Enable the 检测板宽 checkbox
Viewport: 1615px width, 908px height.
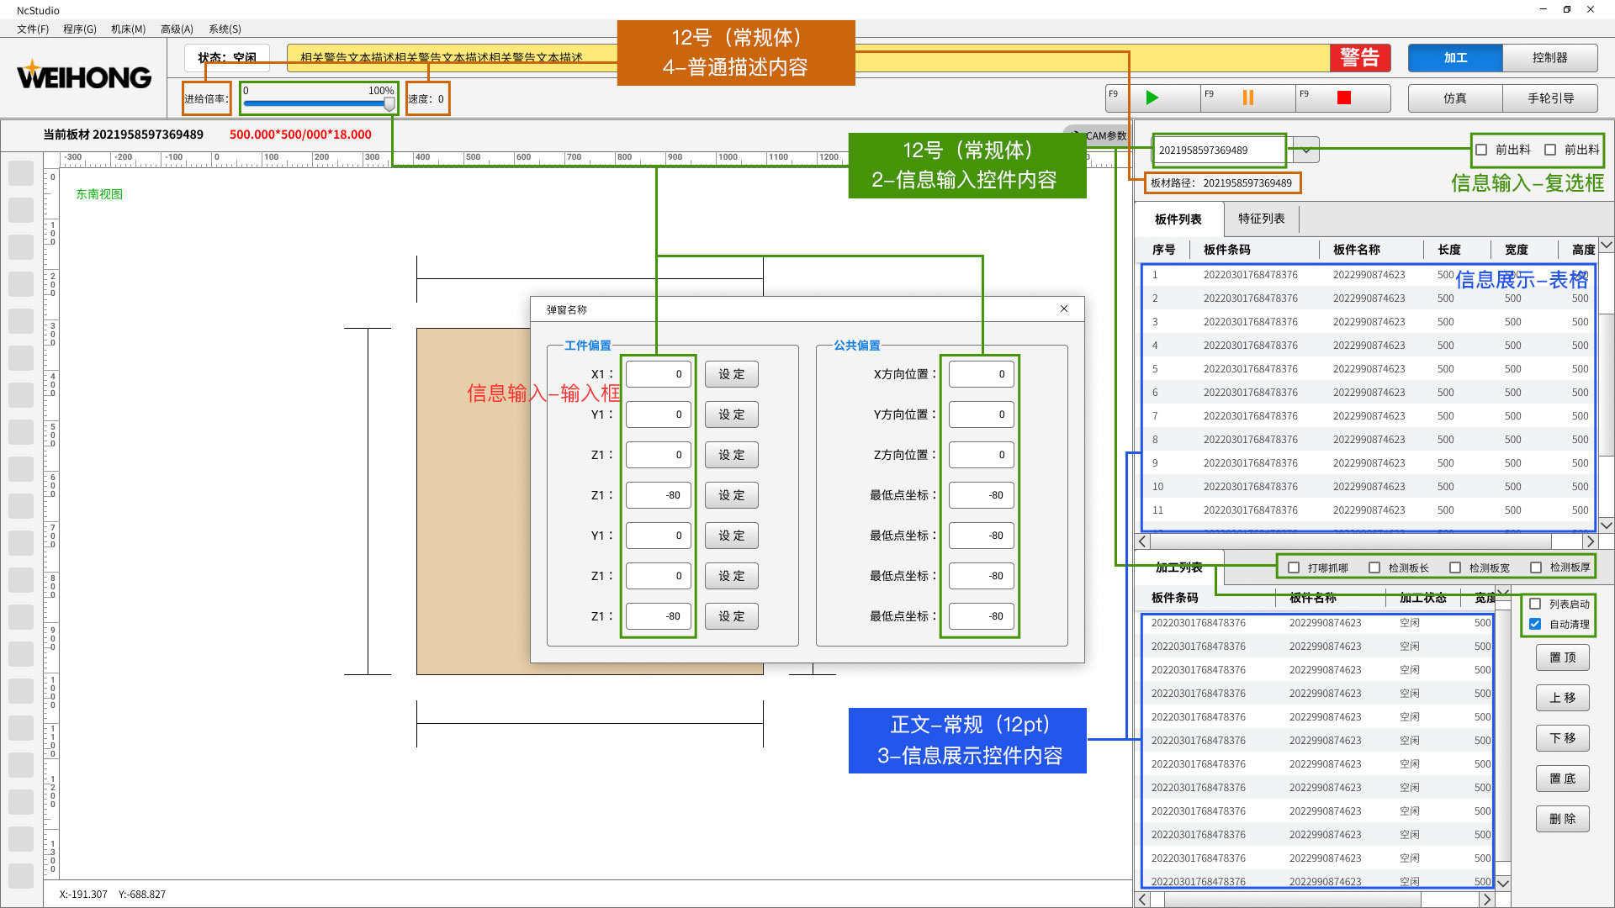1455,567
